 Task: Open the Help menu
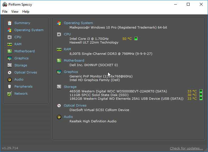pos(26,12)
